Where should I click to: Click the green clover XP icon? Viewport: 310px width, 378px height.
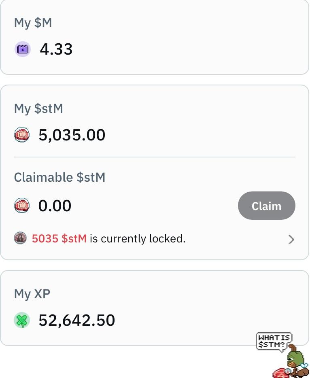tap(22, 321)
